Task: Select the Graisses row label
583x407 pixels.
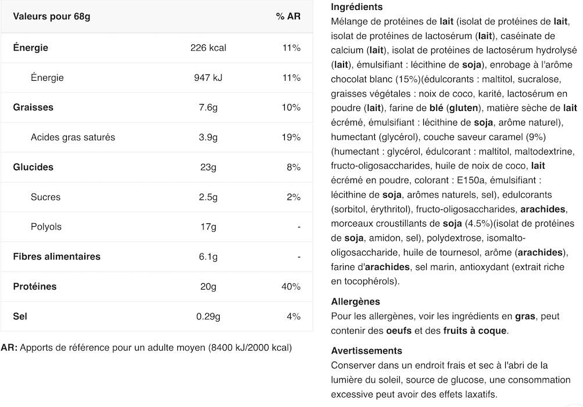Action: [33, 107]
